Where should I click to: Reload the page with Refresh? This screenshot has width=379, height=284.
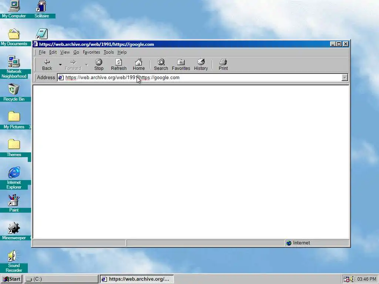click(x=119, y=65)
